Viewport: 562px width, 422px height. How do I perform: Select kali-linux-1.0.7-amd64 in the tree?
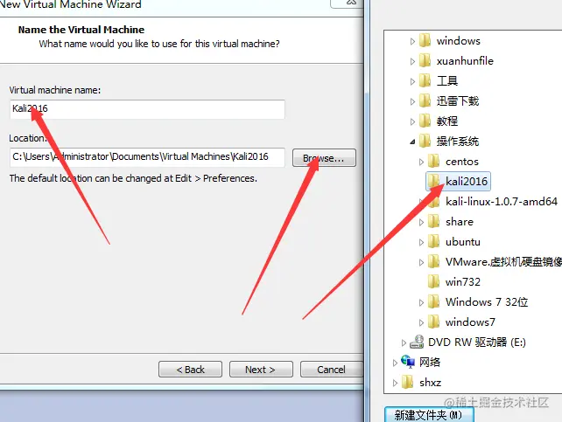click(502, 202)
